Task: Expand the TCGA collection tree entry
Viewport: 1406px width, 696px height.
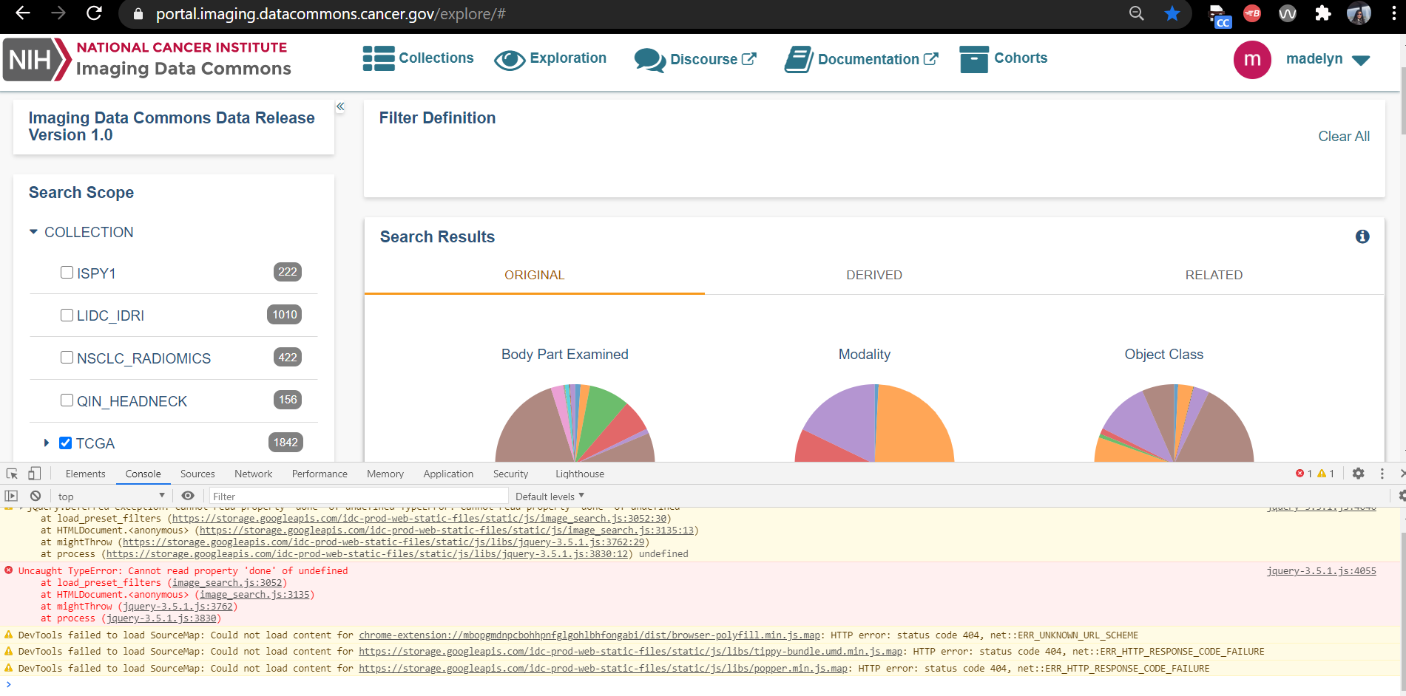Action: tap(47, 443)
